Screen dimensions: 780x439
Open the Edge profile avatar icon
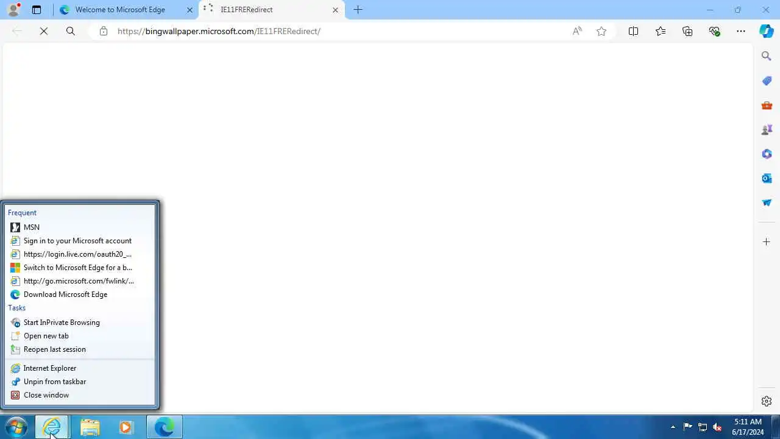pos(13,10)
